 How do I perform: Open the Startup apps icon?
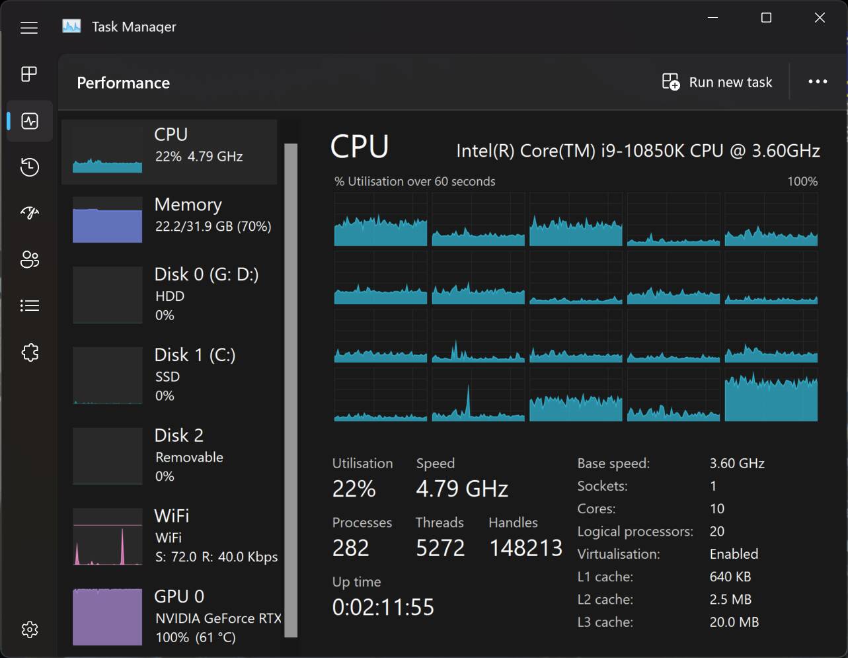(30, 213)
